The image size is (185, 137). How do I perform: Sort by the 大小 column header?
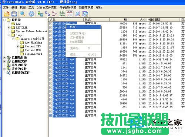click(x=138, y=20)
